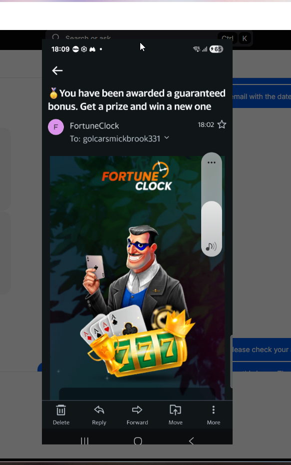Open volume panel three-dot options
The height and width of the screenshot is (465, 291).
211,162
